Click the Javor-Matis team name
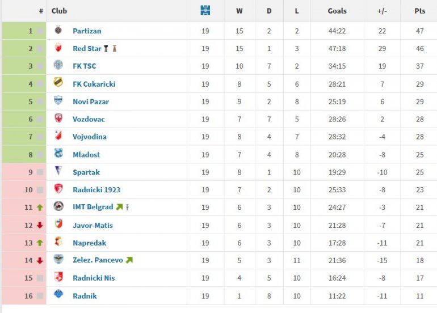The height and width of the screenshot is (313, 437). pyautogui.click(x=93, y=225)
